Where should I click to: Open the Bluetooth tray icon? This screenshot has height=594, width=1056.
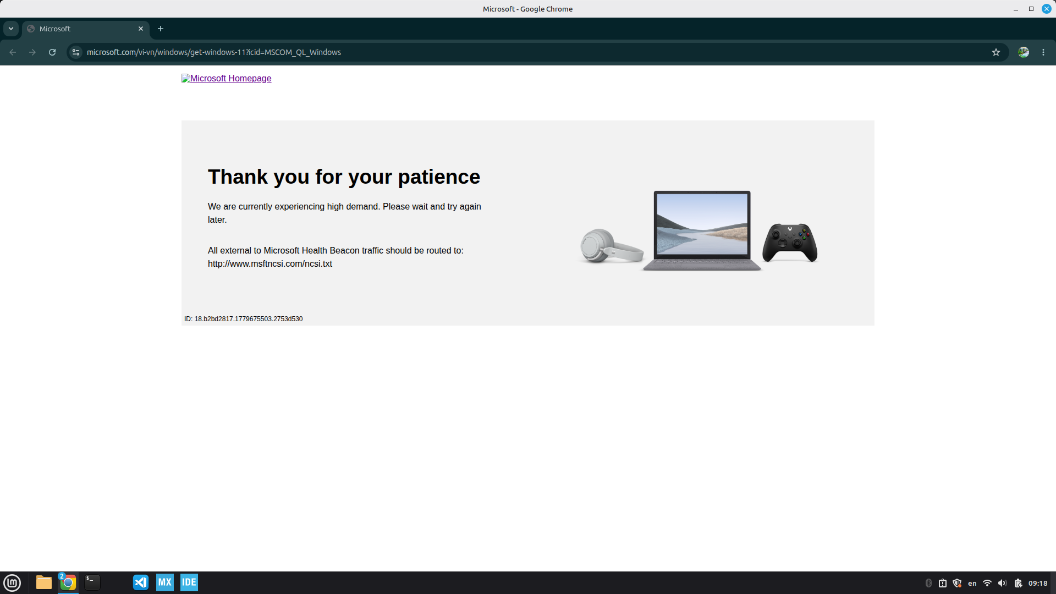tap(928, 583)
